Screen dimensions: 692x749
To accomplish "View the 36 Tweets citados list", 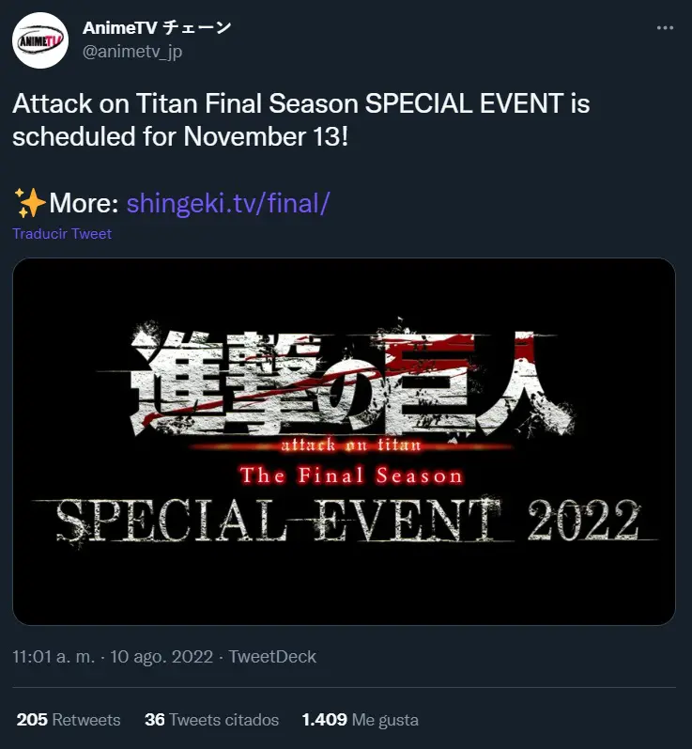I will point(212,719).
